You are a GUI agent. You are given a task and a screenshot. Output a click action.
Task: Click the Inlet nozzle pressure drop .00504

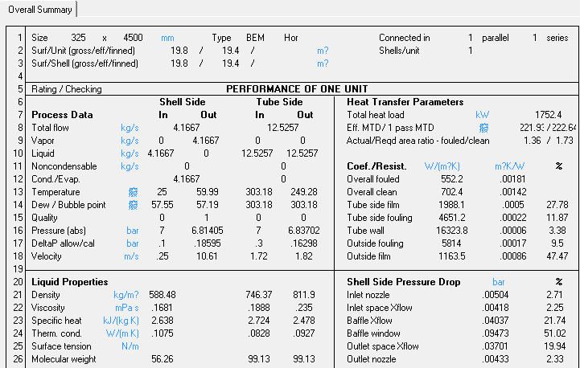tap(496, 295)
